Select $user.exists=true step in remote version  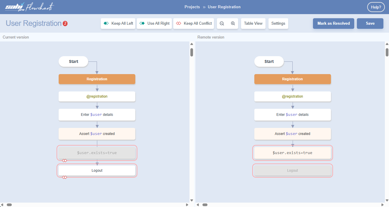[292, 153]
